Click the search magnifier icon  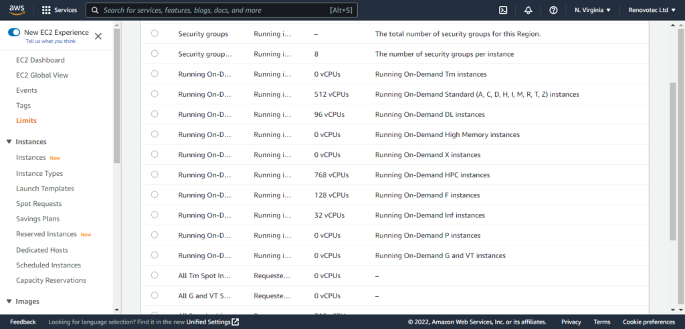pos(95,10)
